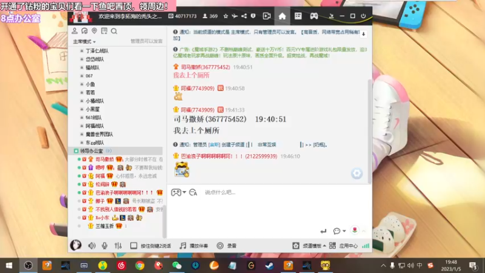Open the audio mixer settings icon

[x=118, y=246]
